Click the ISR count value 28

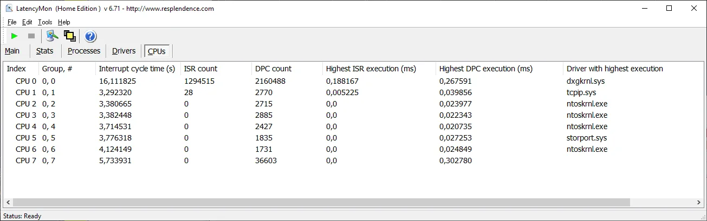189,92
